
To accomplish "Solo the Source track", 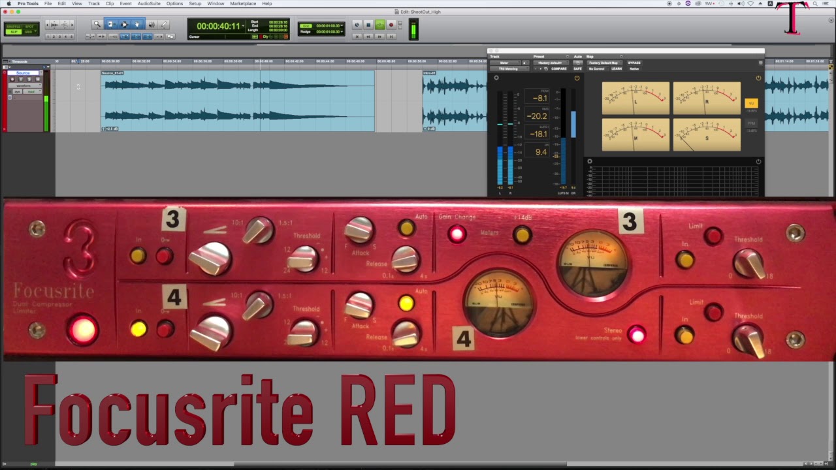I will pos(29,79).
